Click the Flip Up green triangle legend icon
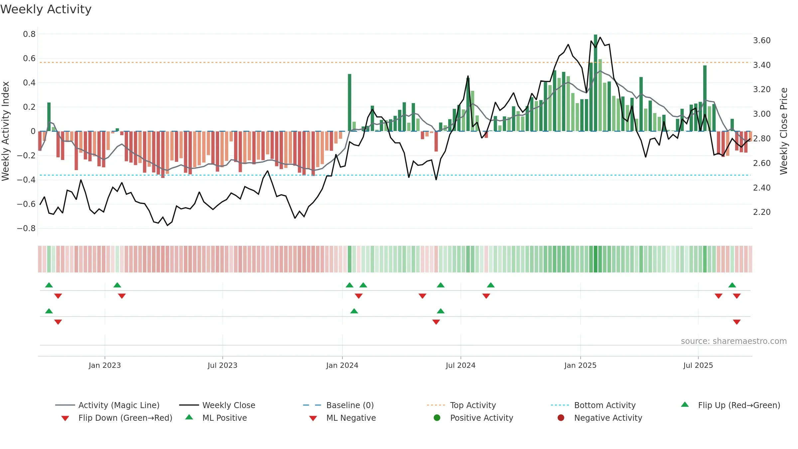The width and height of the screenshot is (798, 449). click(x=685, y=404)
